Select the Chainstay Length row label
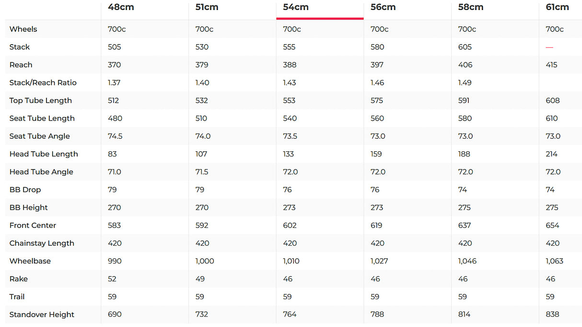Image resolution: width=582 pixels, height=327 pixels. (x=42, y=243)
